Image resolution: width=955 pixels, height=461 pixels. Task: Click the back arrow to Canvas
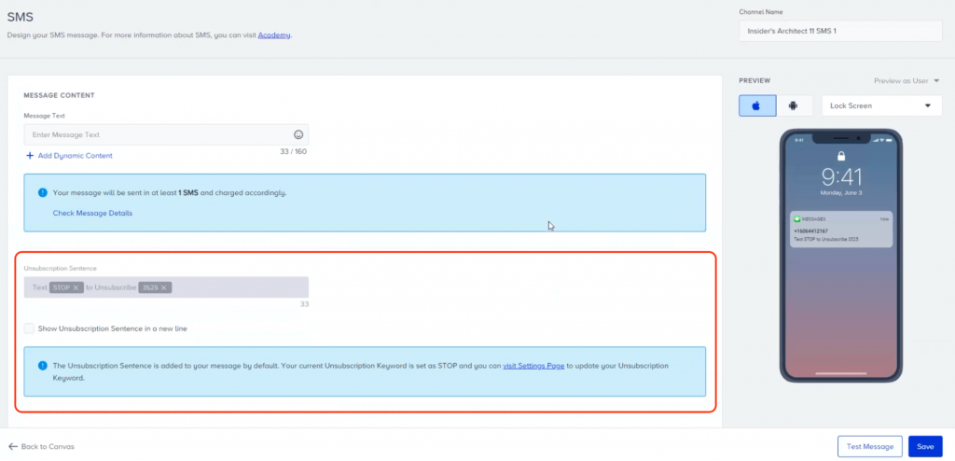13,446
